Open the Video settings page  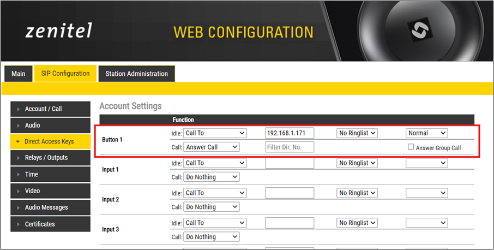point(50,191)
